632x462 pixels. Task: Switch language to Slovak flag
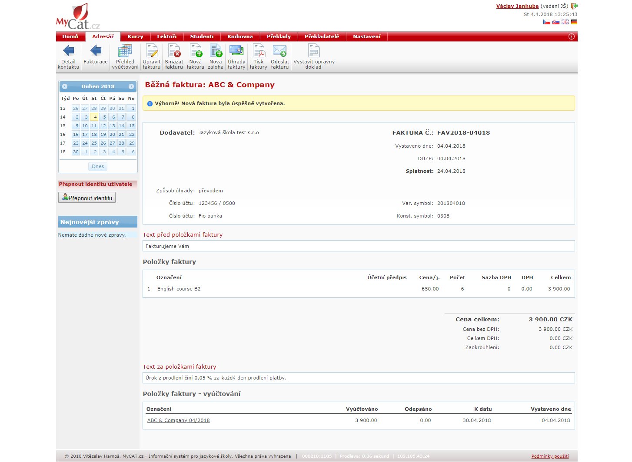(x=556, y=22)
